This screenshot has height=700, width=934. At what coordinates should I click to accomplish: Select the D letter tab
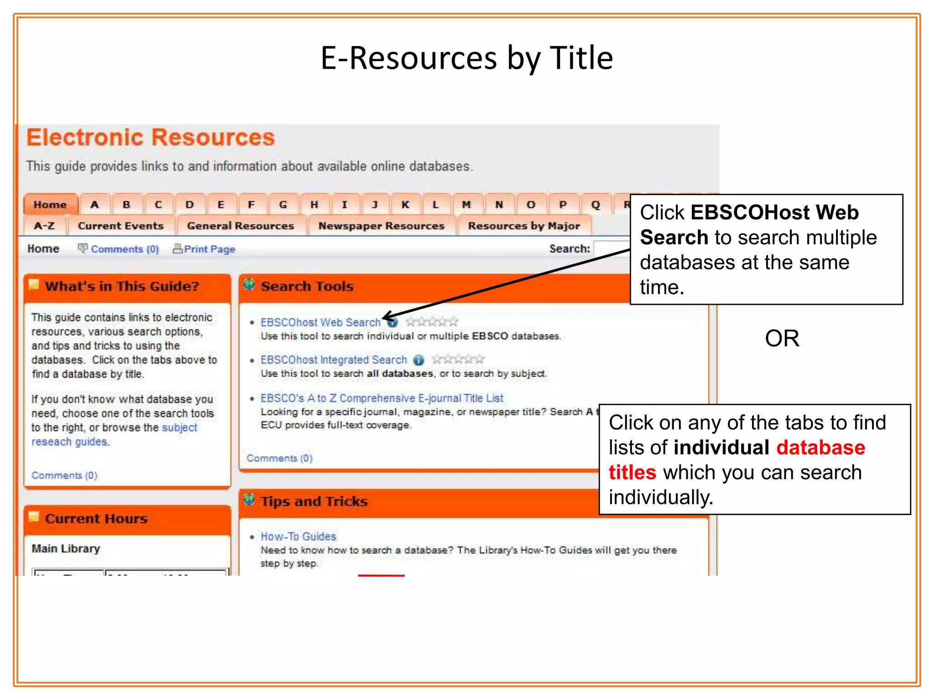point(189,205)
